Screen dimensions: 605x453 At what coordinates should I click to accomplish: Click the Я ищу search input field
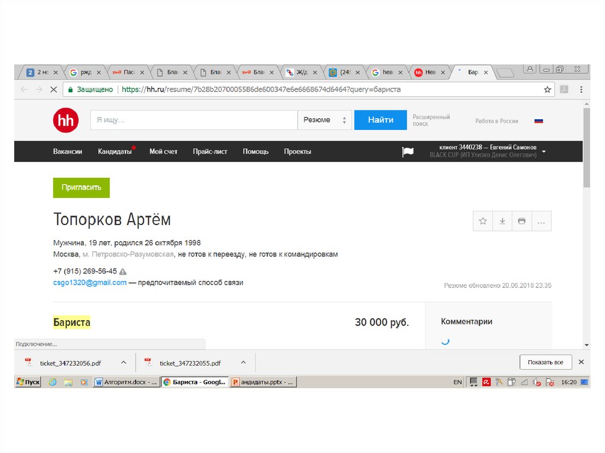[x=193, y=120]
